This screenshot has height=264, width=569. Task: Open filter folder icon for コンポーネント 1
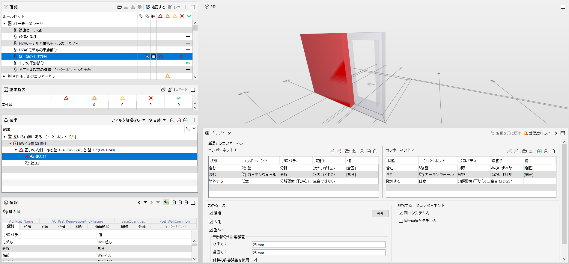coord(347,151)
